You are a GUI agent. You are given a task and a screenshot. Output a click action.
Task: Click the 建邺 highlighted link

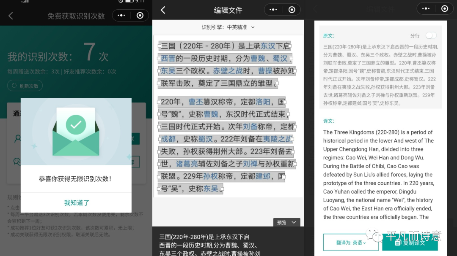coord(263,176)
